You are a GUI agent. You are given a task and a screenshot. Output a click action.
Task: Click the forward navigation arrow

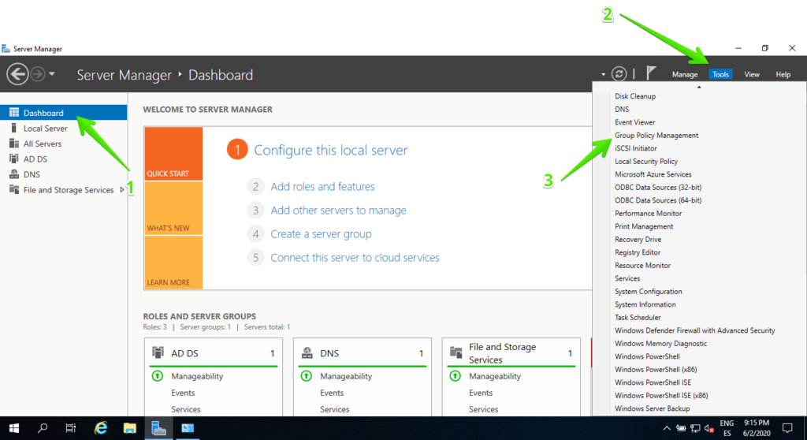coord(38,74)
